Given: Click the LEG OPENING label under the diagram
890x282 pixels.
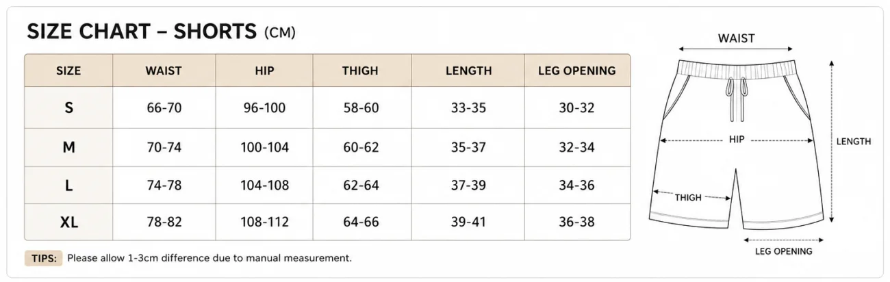Looking at the screenshot, I should (783, 251).
